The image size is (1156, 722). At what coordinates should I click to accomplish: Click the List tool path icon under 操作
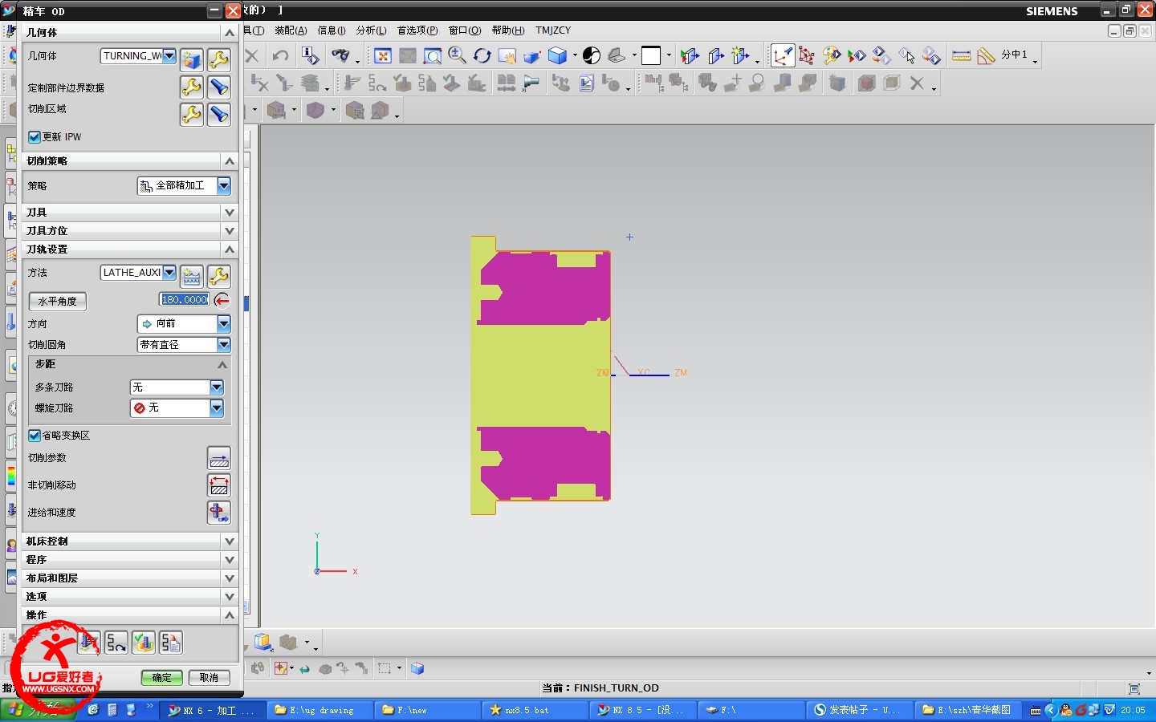click(171, 643)
